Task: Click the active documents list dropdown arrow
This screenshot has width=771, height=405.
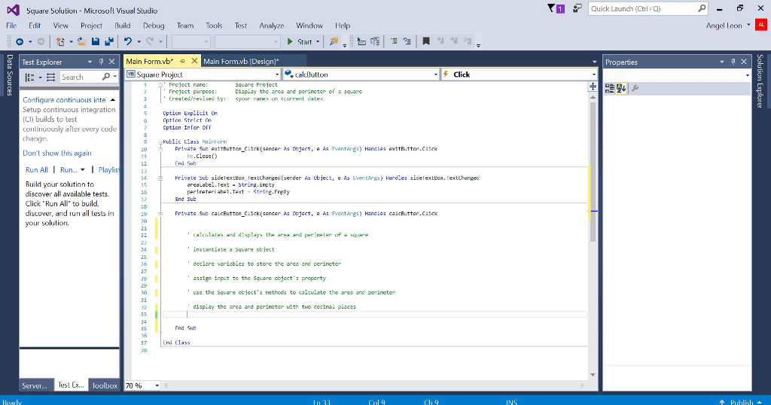Action: (595, 62)
